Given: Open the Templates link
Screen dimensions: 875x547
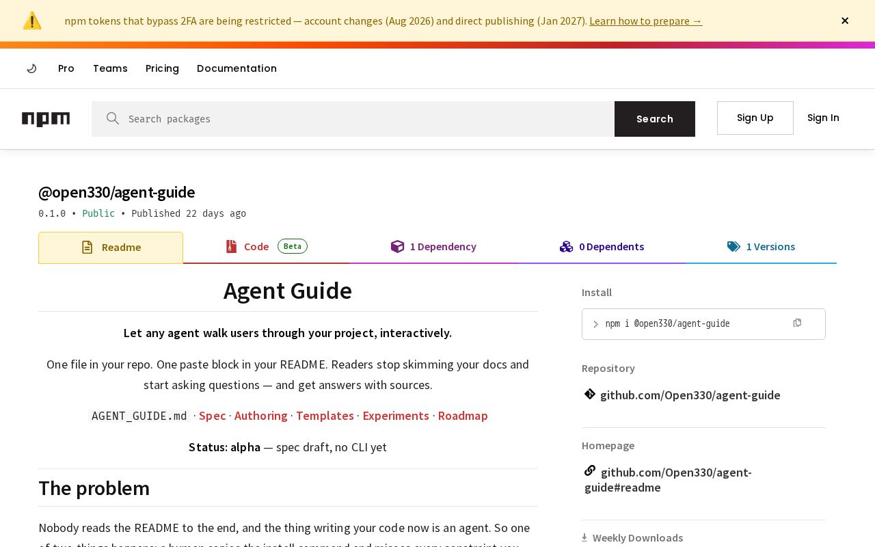Looking at the screenshot, I should tap(325, 416).
